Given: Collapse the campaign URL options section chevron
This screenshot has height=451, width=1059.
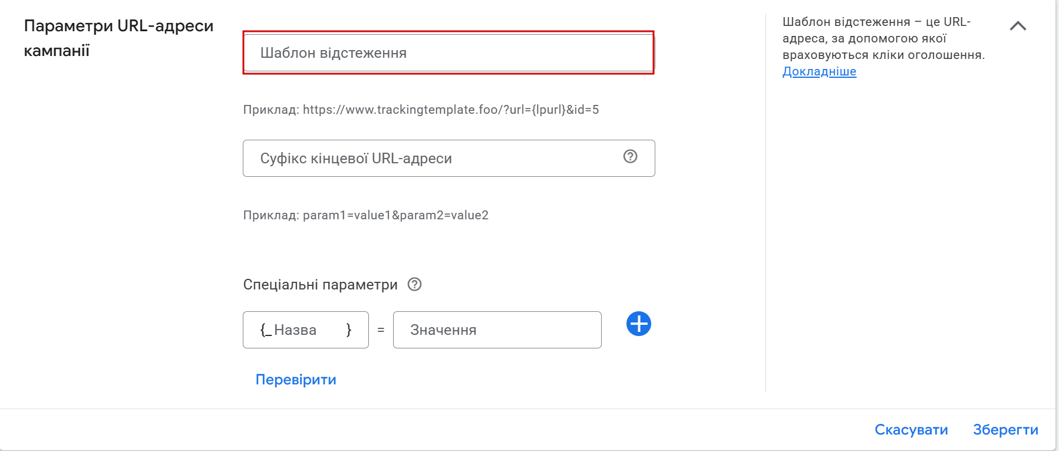Looking at the screenshot, I should [x=1018, y=26].
